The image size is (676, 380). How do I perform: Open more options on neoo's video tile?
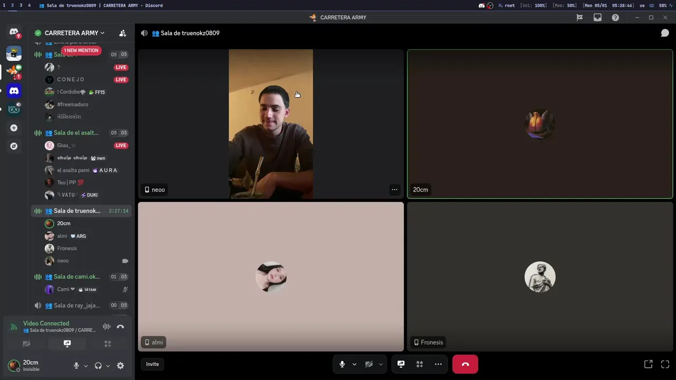395,189
